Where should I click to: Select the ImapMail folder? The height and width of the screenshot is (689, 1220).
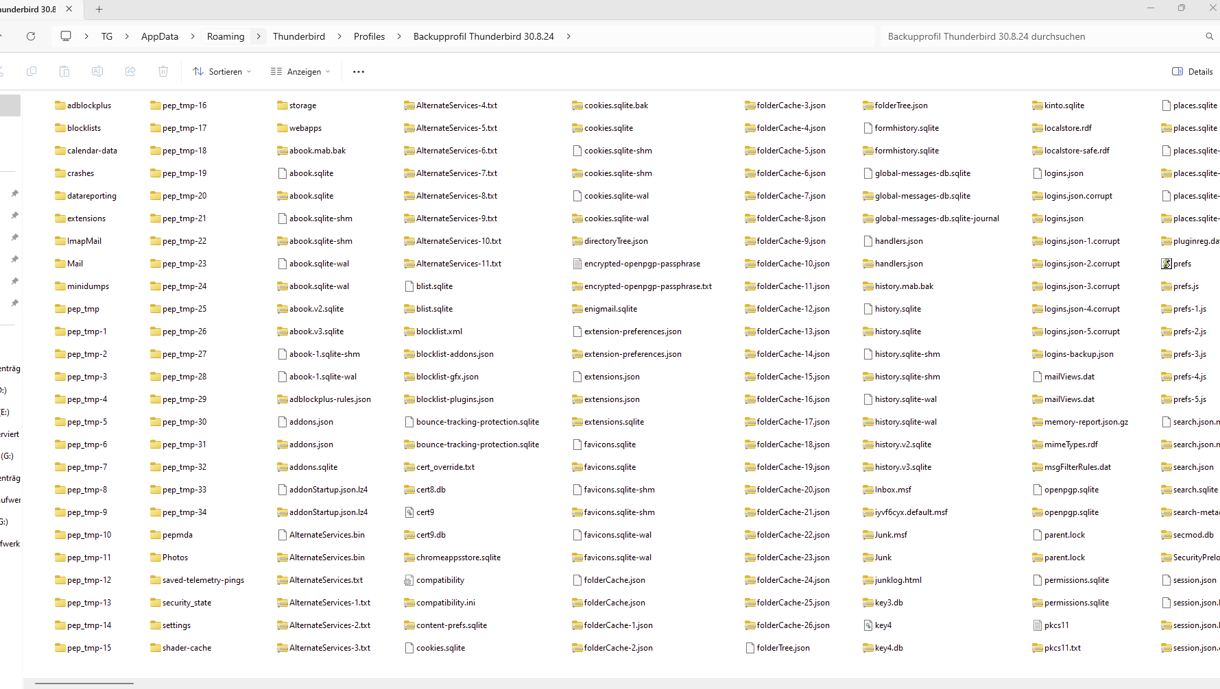[84, 241]
